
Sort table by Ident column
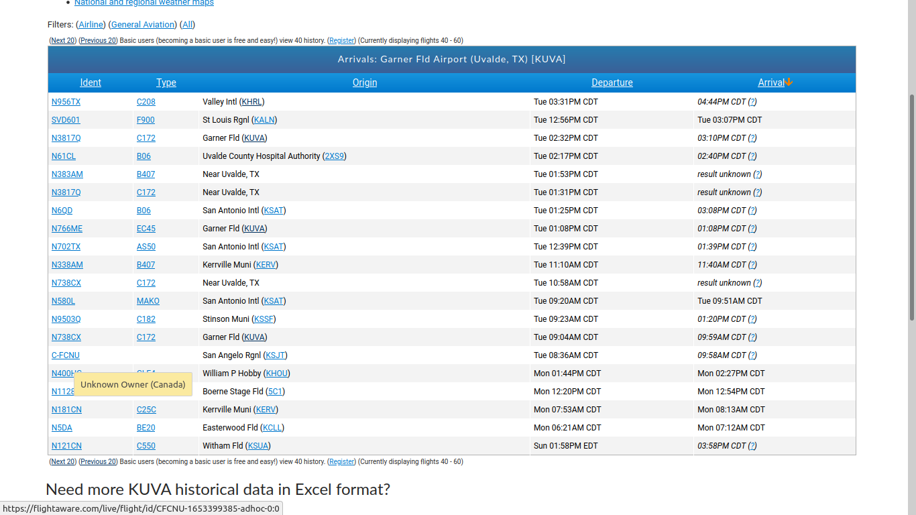tap(91, 82)
